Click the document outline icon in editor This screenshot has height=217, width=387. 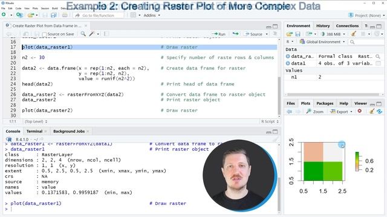point(275,34)
